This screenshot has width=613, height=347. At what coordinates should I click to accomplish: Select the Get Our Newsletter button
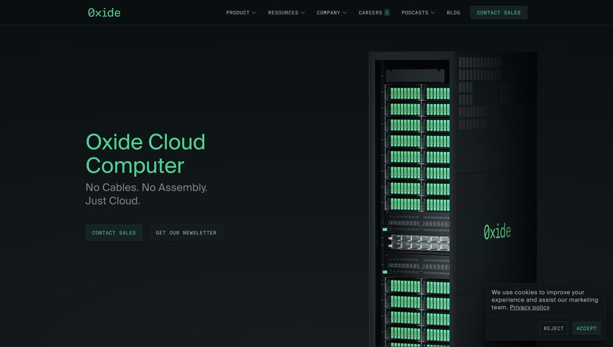point(186,233)
